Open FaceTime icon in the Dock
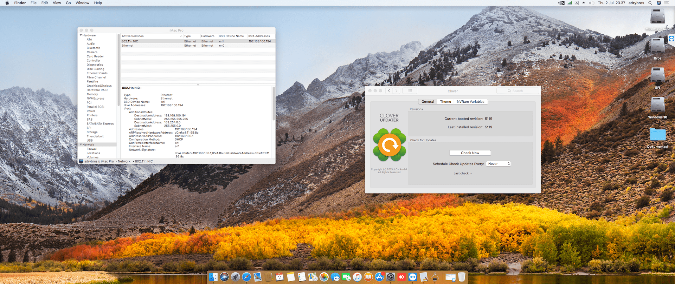Viewport: 675px width, 284px height. point(346,277)
